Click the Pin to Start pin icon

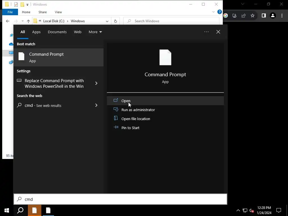pyautogui.click(x=116, y=127)
